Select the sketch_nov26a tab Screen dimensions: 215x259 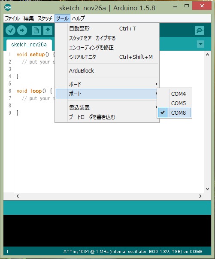point(29,45)
